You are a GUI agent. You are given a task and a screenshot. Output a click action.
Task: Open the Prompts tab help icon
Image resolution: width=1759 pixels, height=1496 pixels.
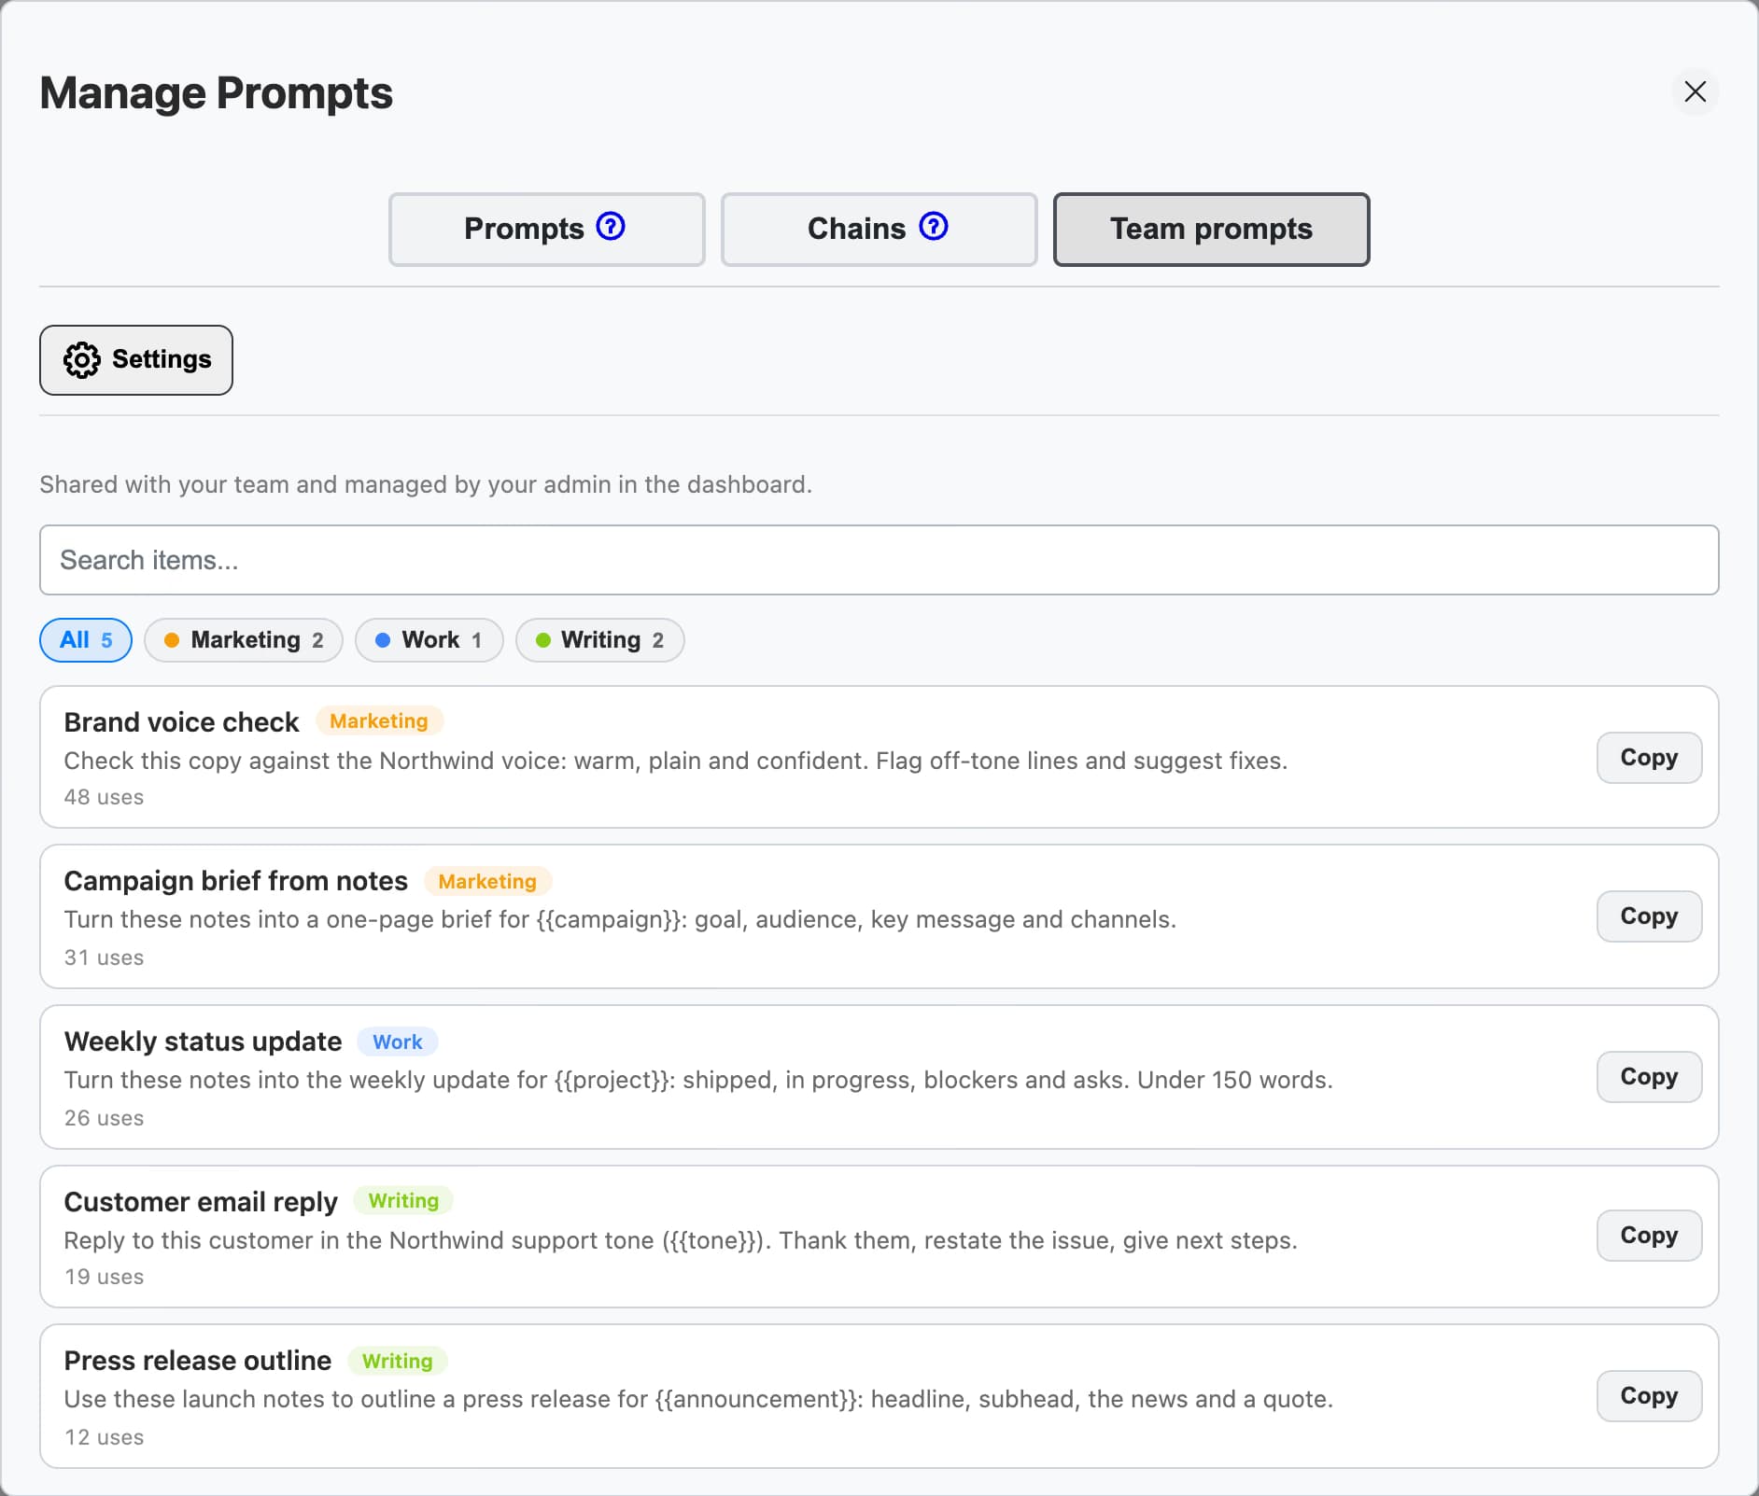611,227
